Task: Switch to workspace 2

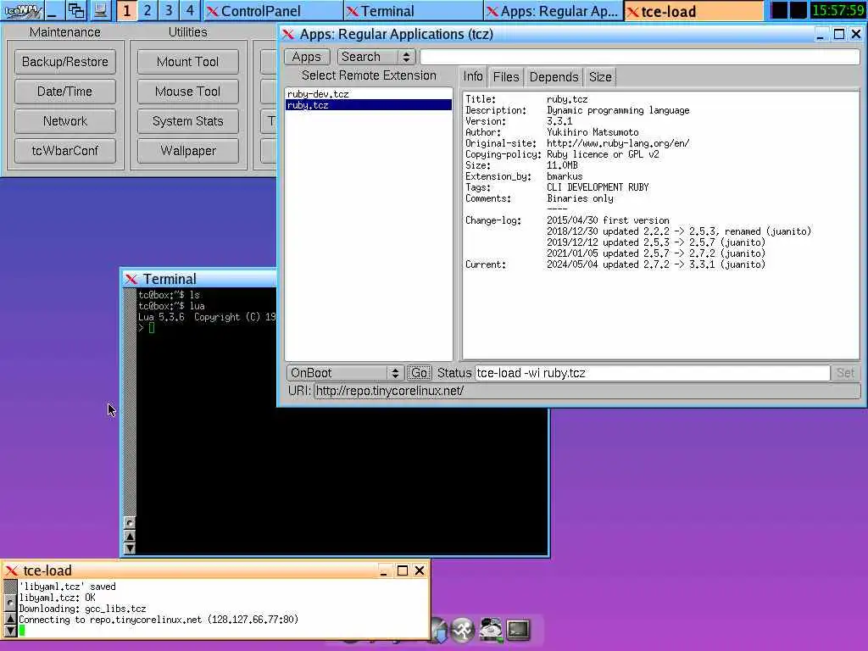Action: (x=147, y=10)
